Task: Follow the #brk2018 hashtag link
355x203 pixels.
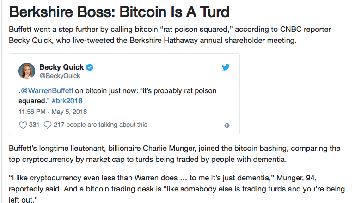Action: point(67,101)
